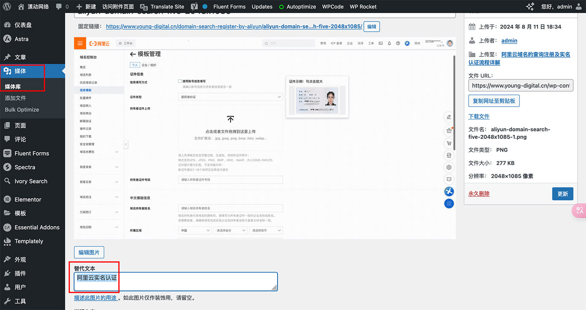Click the Spectra icon in sidebar
This screenshot has width=586, height=310.
click(x=7, y=167)
